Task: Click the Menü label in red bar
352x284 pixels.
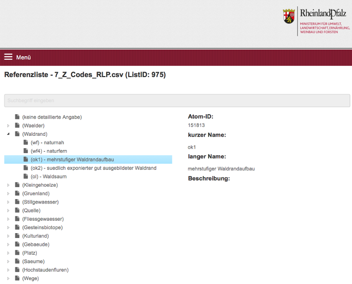Action: (23, 58)
